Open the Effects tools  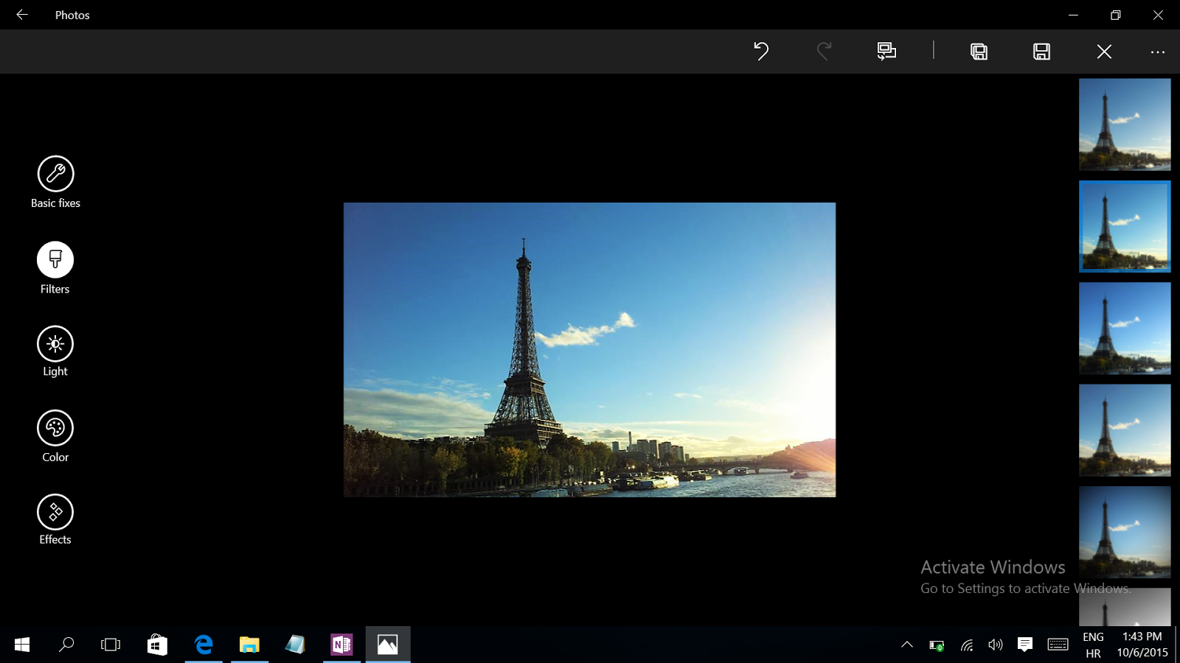55,512
